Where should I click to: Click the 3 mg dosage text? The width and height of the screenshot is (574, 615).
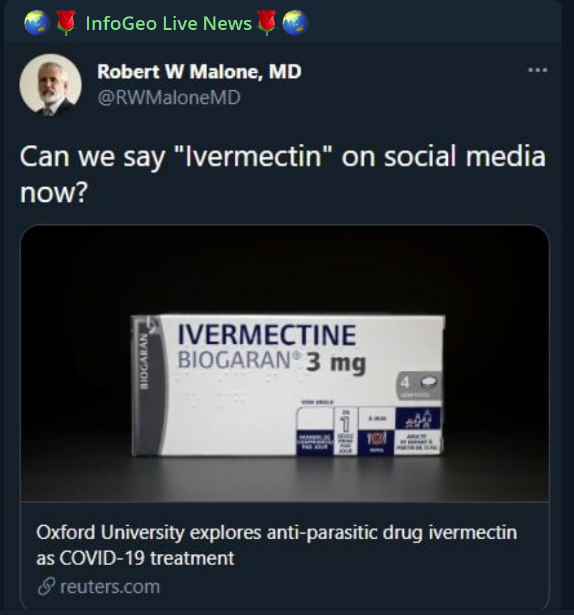tap(335, 363)
